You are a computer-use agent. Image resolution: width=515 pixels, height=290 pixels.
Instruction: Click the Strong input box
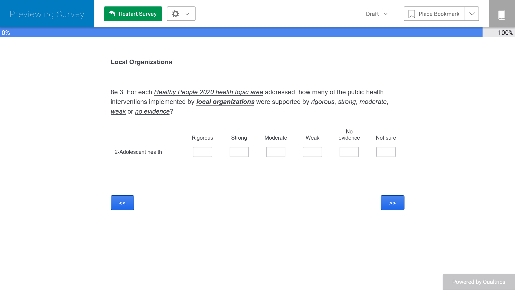239,152
